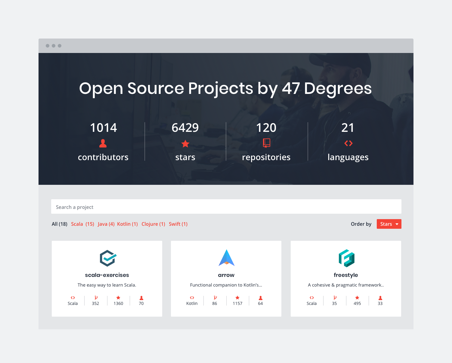Click the star icon on arrow card
The width and height of the screenshot is (452, 363).
coord(237,298)
